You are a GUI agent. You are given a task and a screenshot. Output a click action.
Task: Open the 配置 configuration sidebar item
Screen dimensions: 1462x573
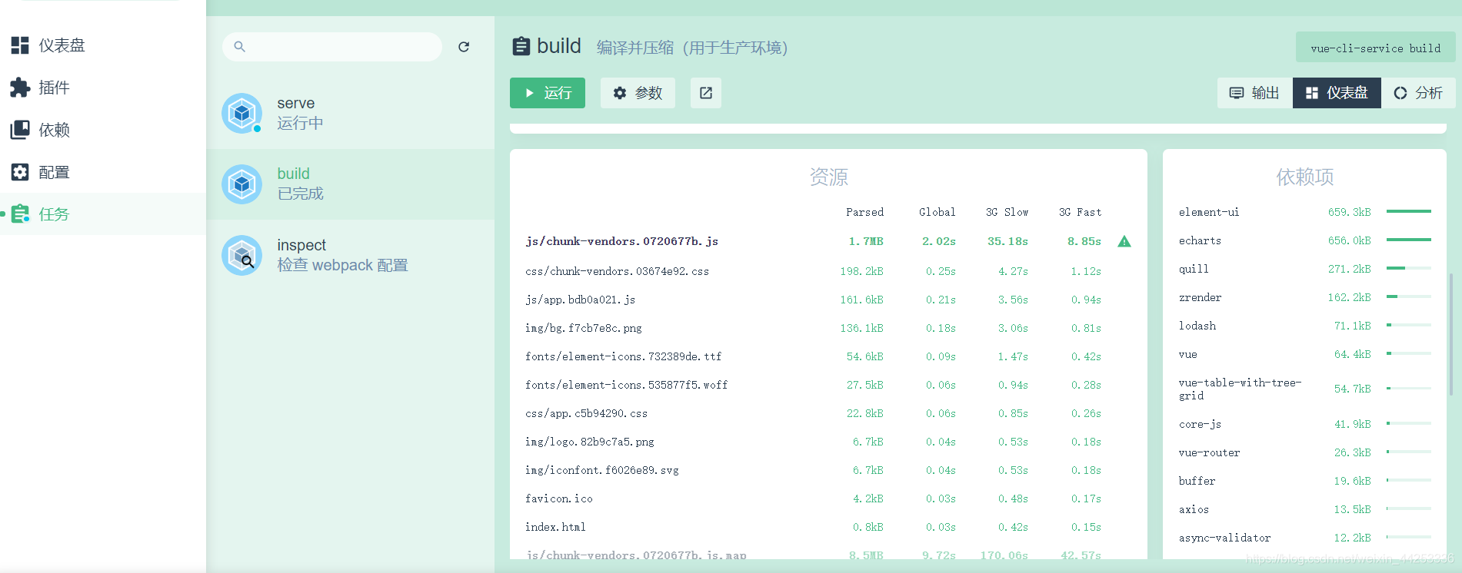pos(103,172)
